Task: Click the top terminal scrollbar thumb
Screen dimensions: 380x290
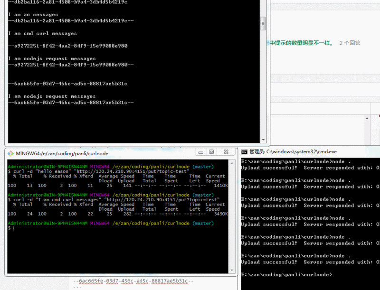Action: tap(263, 23)
